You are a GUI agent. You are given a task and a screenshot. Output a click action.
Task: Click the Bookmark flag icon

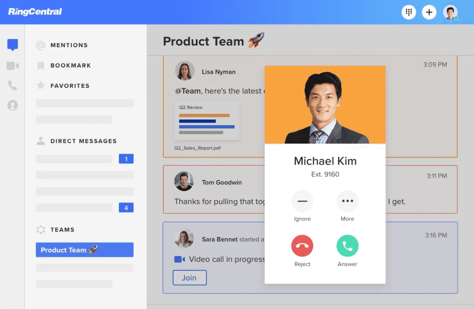click(40, 65)
